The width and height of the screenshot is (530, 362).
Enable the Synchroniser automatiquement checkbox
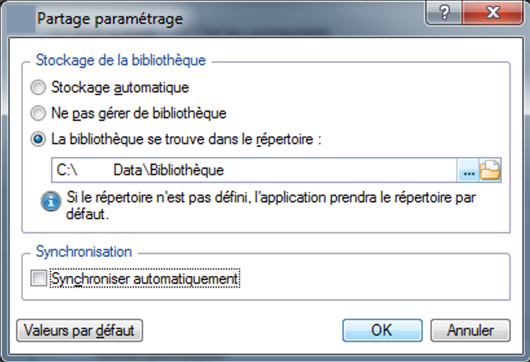[38, 279]
